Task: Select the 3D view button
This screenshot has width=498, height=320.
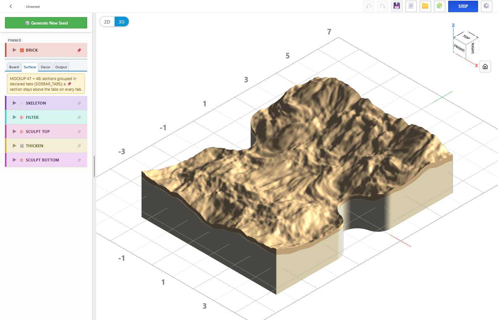Action: [x=121, y=22]
